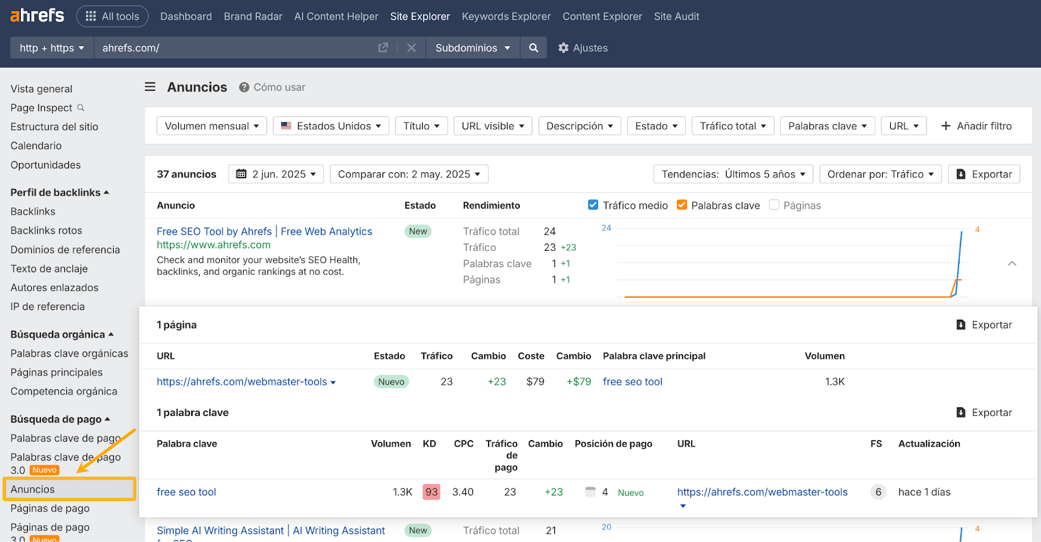Select Vista general in sidebar
Viewport: 1041px width, 542px height.
tap(42, 88)
